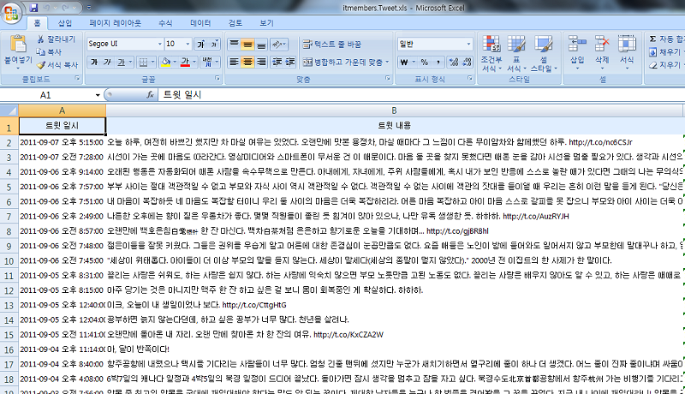Viewport: 685px width, 394px height.
Task: Click the Redo arrow icon
Action: pos(66,8)
